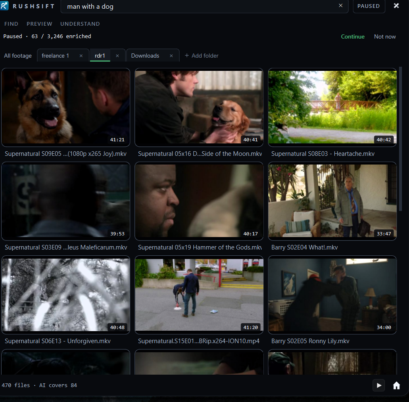The height and width of the screenshot is (402, 409).
Task: Open the Supernatural 05x16 golden retriever thumbnail
Action: click(199, 107)
